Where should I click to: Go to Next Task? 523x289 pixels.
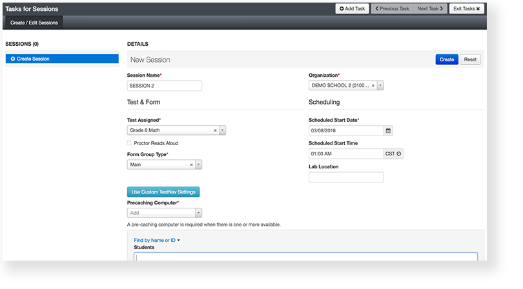[430, 9]
